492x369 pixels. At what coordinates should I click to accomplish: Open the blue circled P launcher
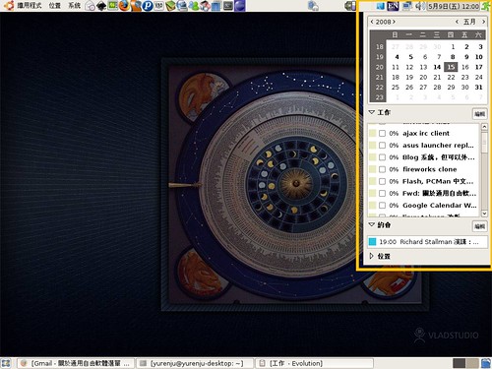pos(148,6)
